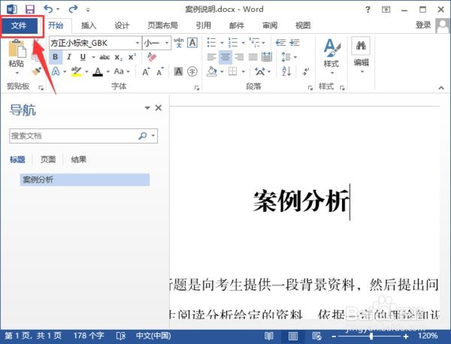The height and width of the screenshot is (344, 451).
Task: Click 中文(中国) language indicator
Action: click(153, 336)
